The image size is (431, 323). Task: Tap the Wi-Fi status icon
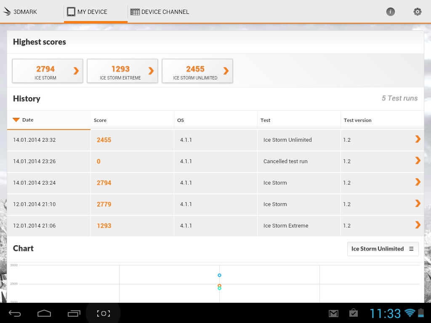coord(410,313)
